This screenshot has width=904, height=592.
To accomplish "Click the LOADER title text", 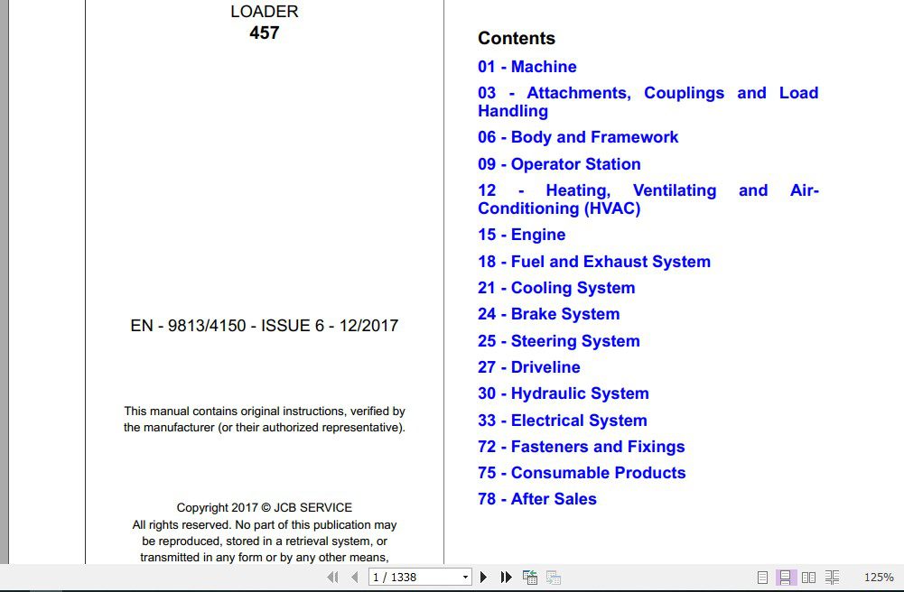I will (x=264, y=12).
